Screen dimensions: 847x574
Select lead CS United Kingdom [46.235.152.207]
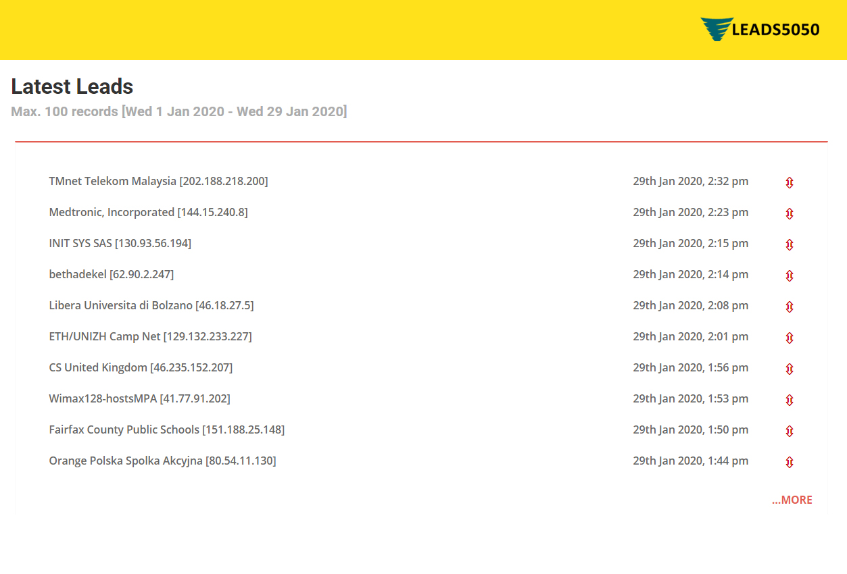point(141,367)
